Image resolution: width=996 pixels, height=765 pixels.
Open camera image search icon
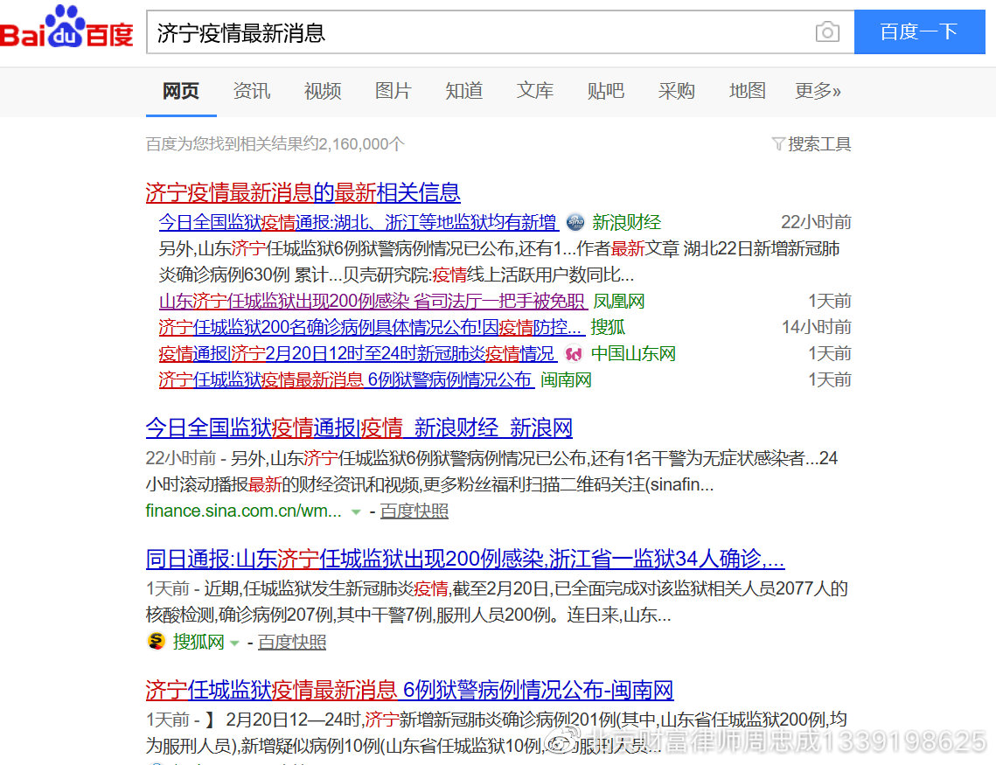[x=826, y=33]
